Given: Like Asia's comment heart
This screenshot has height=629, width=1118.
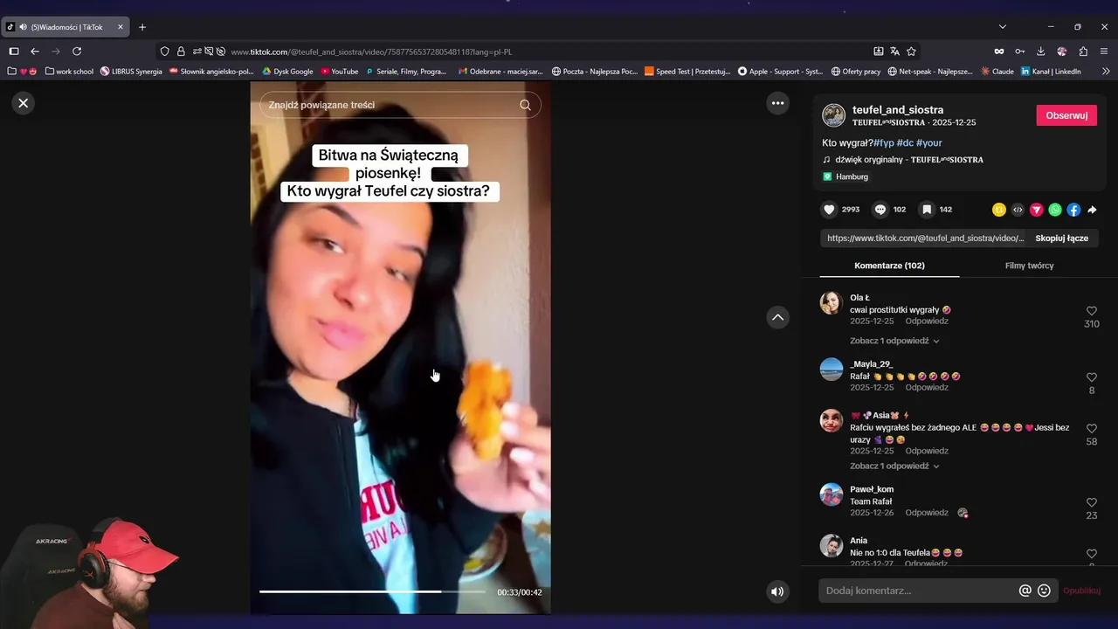Looking at the screenshot, I should (x=1091, y=429).
